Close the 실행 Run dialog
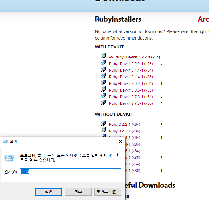This screenshot has width=209, height=200. coord(121,142)
